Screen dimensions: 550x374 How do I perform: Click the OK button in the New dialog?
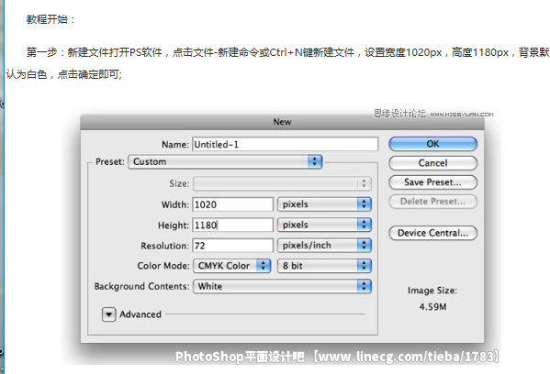[x=432, y=144]
